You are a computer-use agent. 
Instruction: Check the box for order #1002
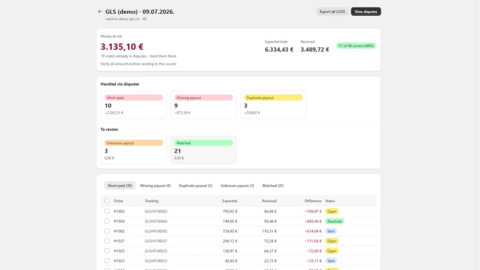pyautogui.click(x=107, y=231)
